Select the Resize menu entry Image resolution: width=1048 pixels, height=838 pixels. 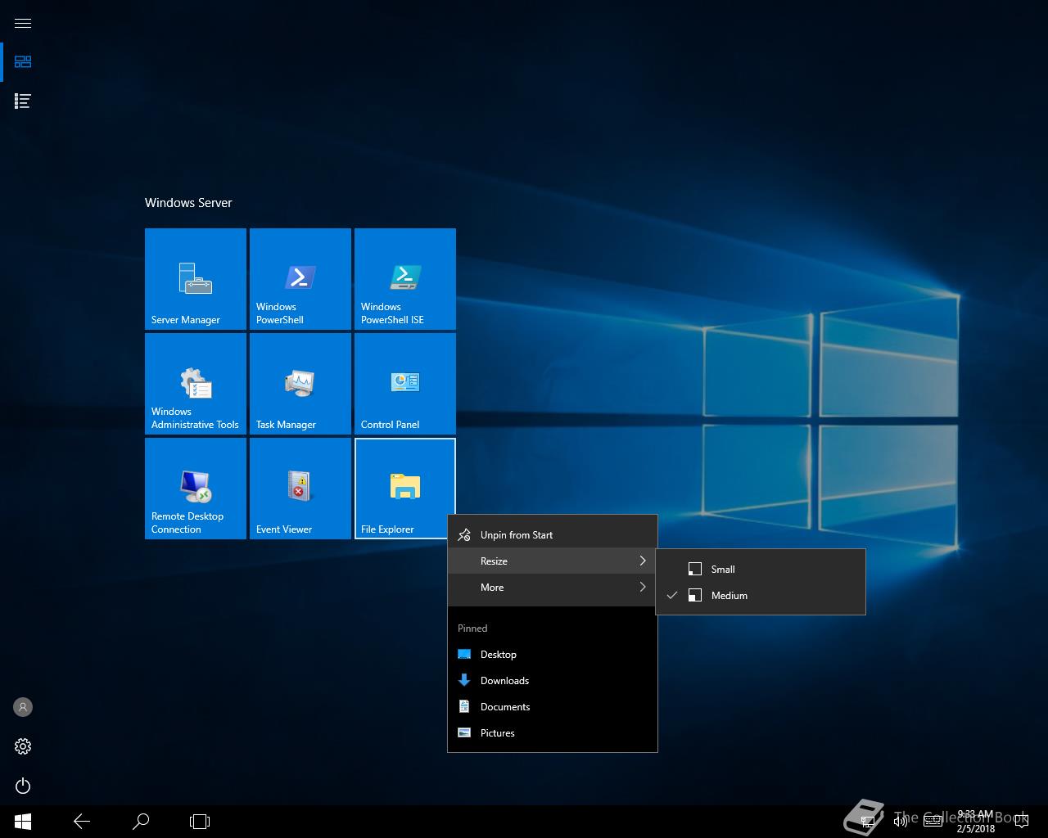click(x=553, y=561)
